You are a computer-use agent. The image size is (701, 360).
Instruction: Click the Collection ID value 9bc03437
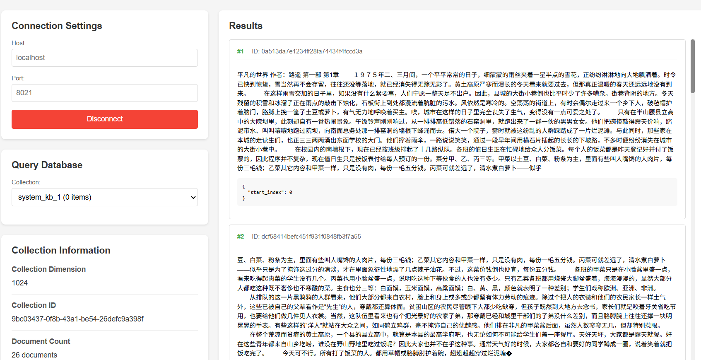[77, 319]
